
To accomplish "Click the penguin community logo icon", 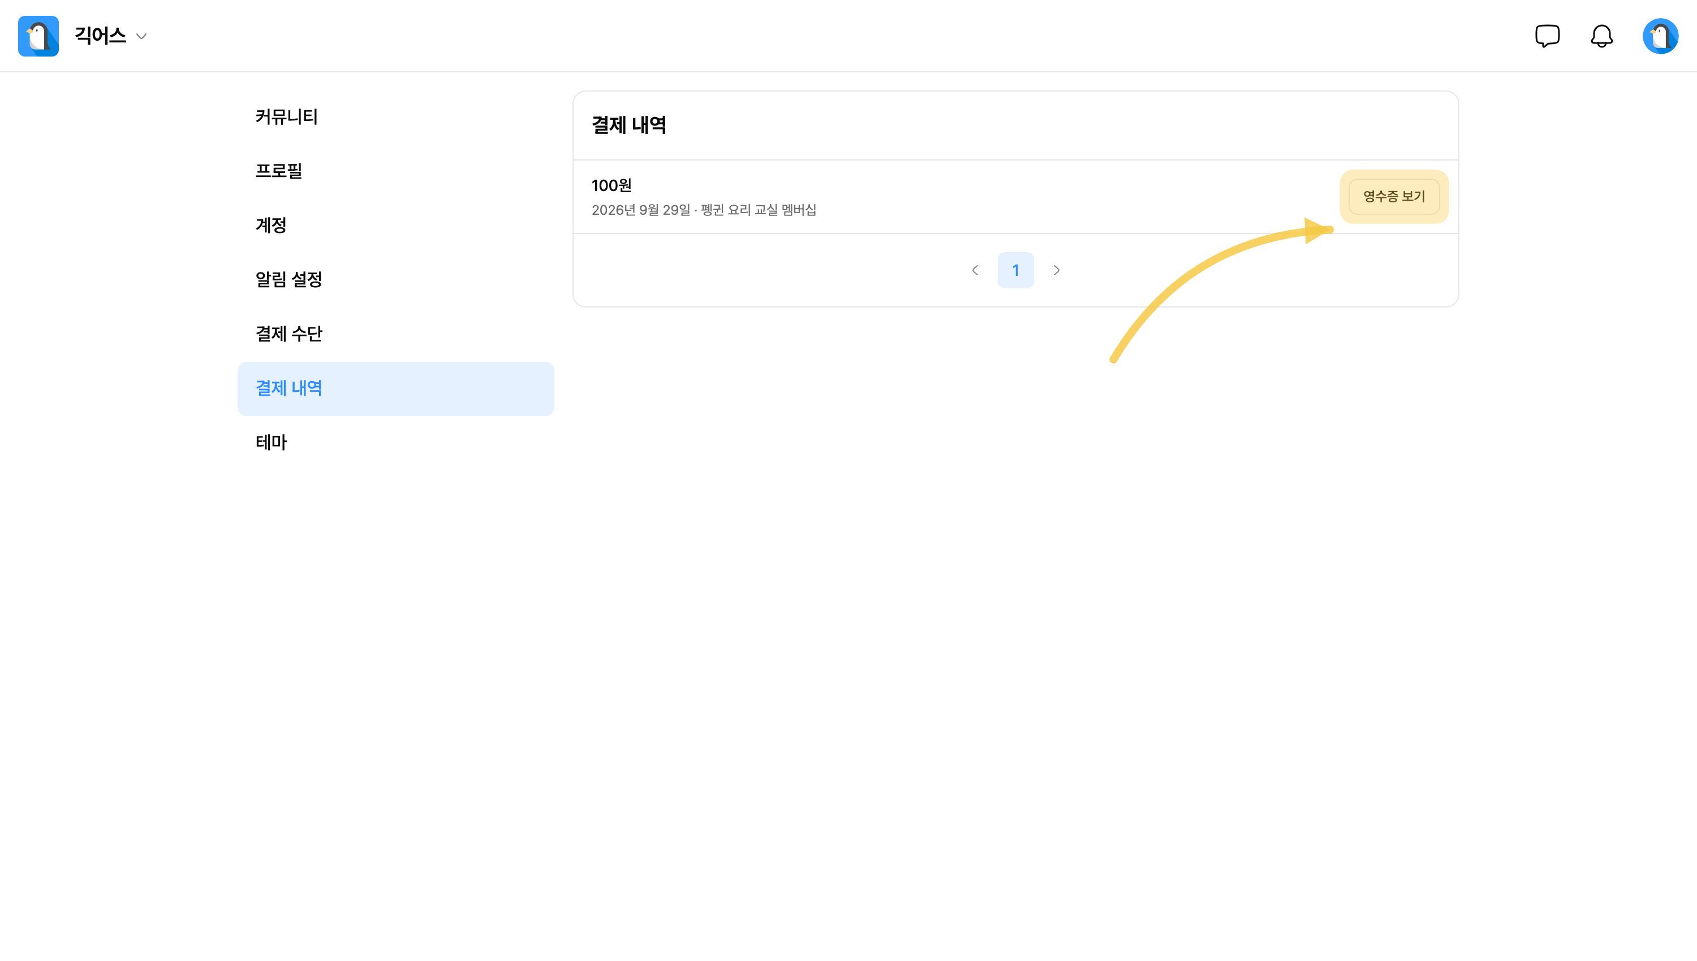I will 38,36.
